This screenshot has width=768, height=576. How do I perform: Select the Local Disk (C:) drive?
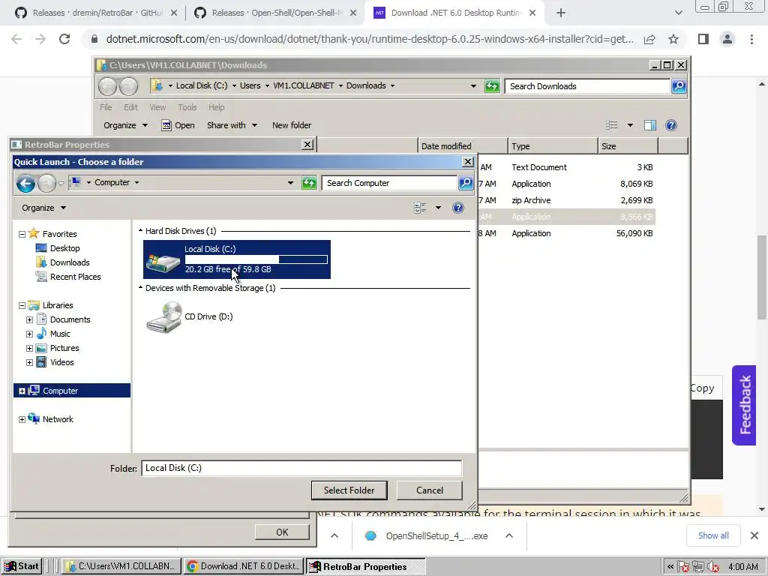point(236,259)
